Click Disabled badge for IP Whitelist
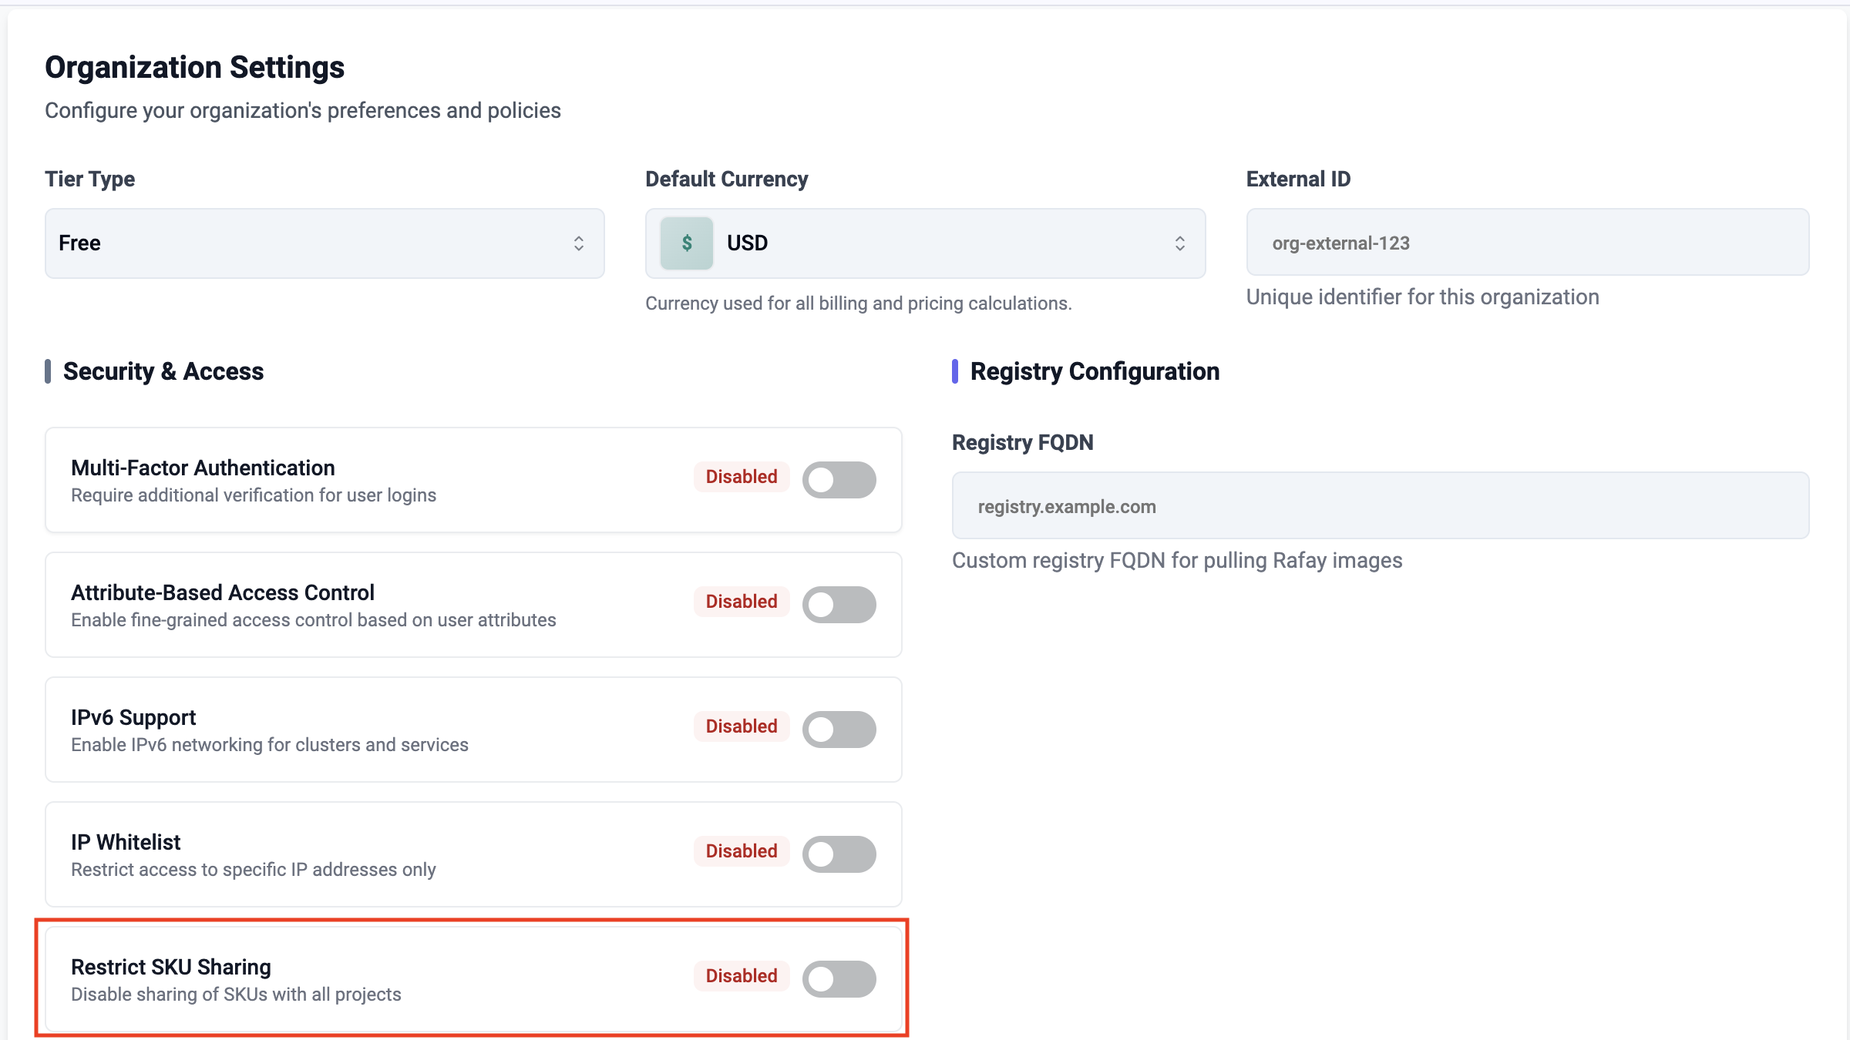The image size is (1850, 1040). [742, 851]
